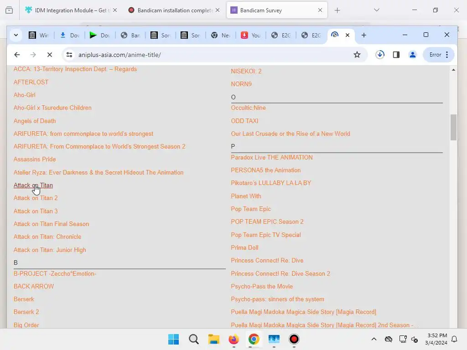
Task: Switch to the first 'E2C' Chrome tab
Action: [281, 35]
